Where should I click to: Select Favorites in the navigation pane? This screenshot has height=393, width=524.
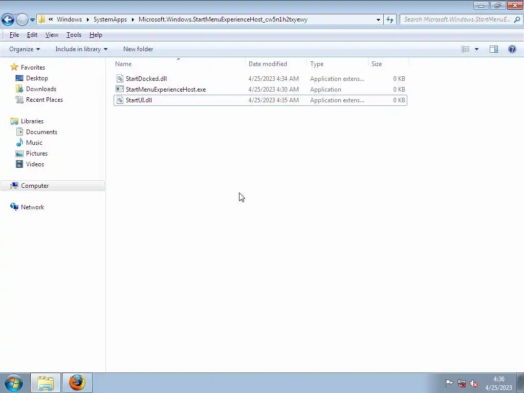tap(33, 67)
